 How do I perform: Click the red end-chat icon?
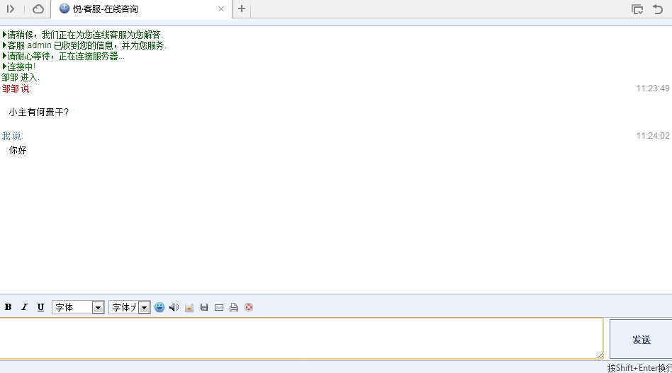pos(249,307)
